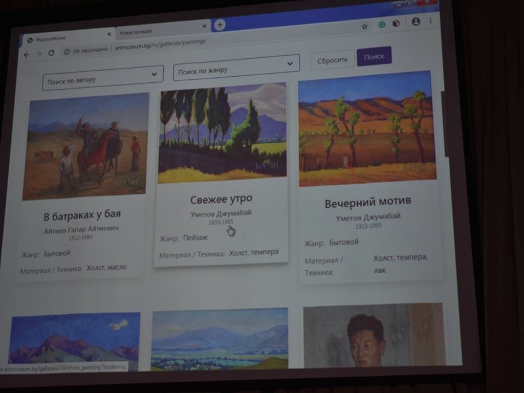Switch to the 'Новая вкладка' tab
This screenshot has height=393, width=524.
click(x=163, y=30)
